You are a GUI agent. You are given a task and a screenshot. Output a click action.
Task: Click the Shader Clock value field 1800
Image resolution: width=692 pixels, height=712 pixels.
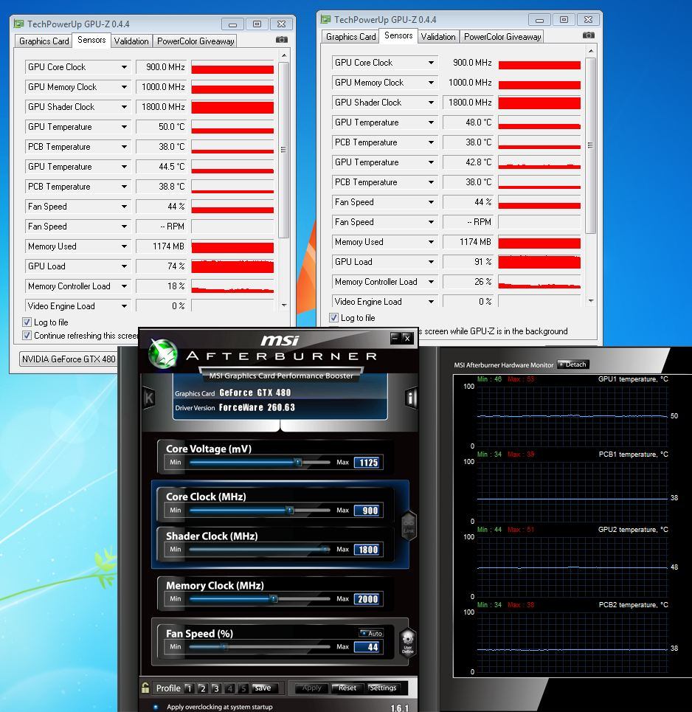pyautogui.click(x=368, y=550)
